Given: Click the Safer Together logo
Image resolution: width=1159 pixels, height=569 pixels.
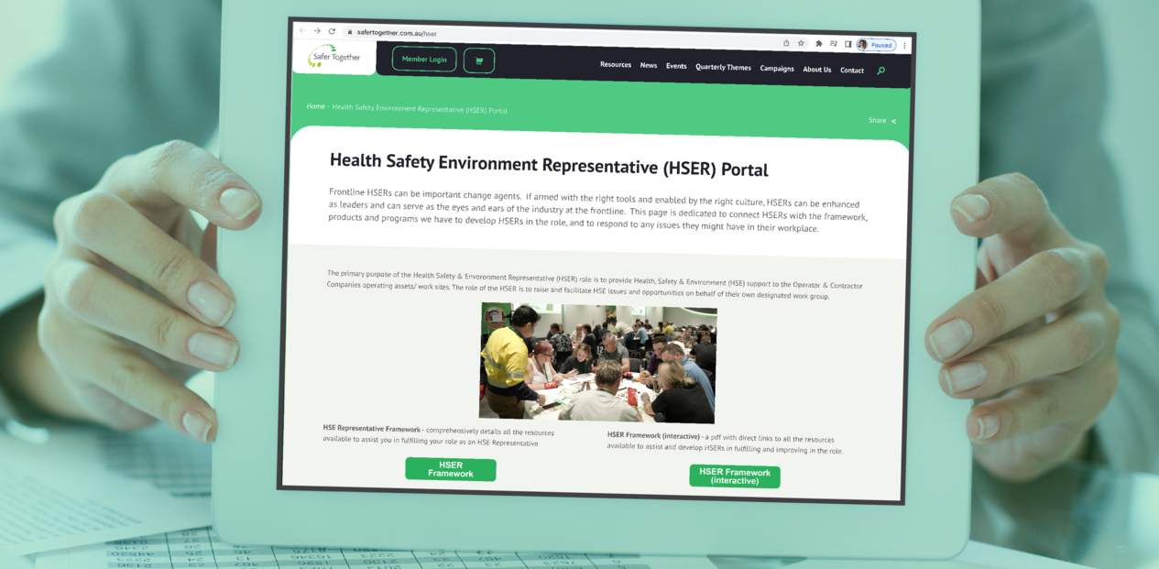Looking at the screenshot, I should tap(334, 57).
